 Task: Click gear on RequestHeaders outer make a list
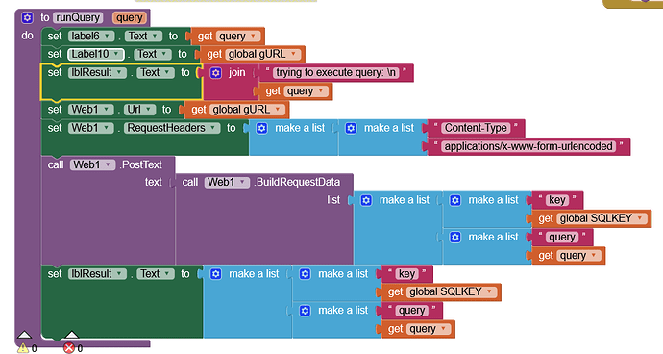261,128
